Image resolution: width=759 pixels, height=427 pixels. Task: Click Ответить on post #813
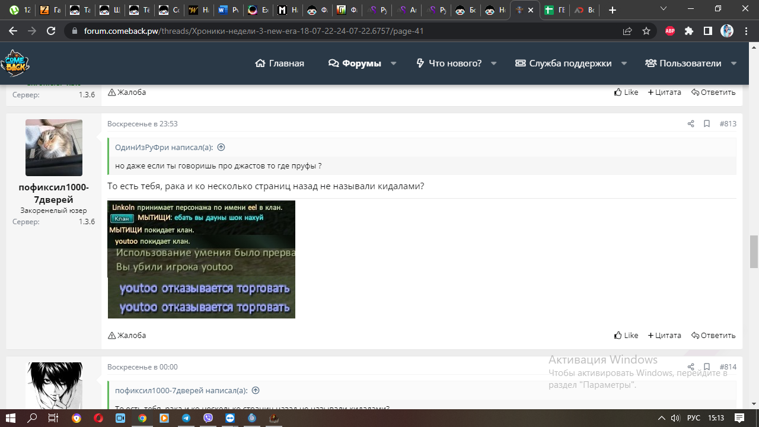pyautogui.click(x=713, y=335)
